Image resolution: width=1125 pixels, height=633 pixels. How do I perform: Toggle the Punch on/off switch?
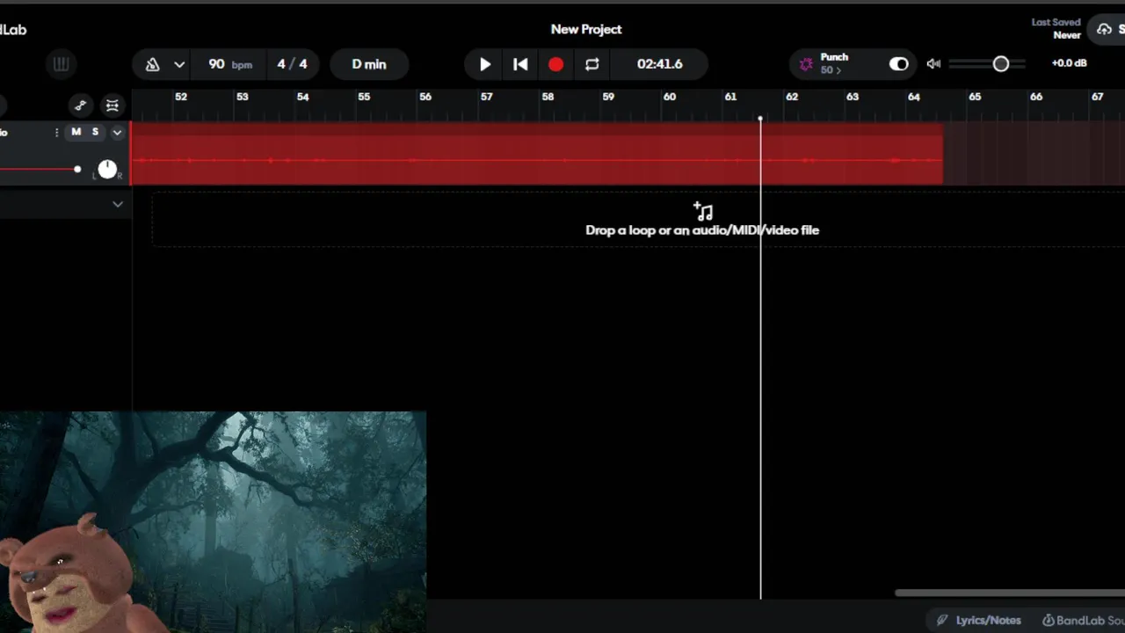tap(898, 64)
